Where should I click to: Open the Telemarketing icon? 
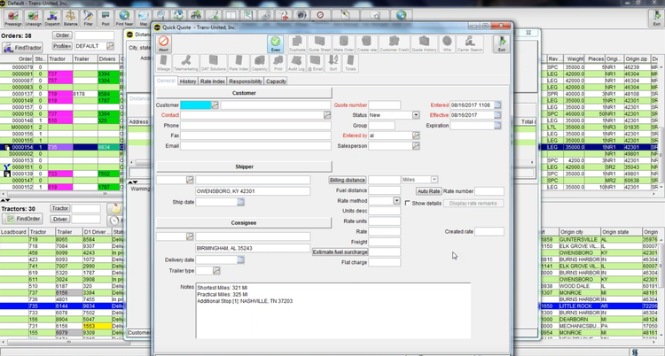[186, 63]
